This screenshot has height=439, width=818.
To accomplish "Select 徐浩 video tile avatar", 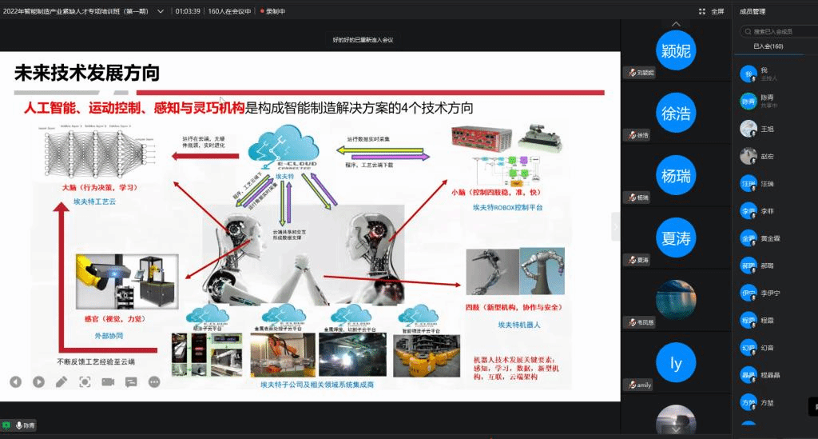I will point(676,113).
